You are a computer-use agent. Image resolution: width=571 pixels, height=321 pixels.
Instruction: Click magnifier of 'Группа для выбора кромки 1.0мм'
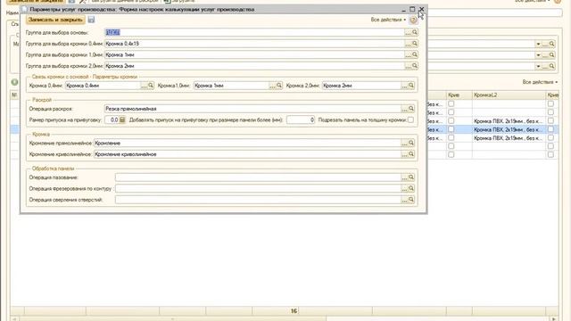click(414, 55)
